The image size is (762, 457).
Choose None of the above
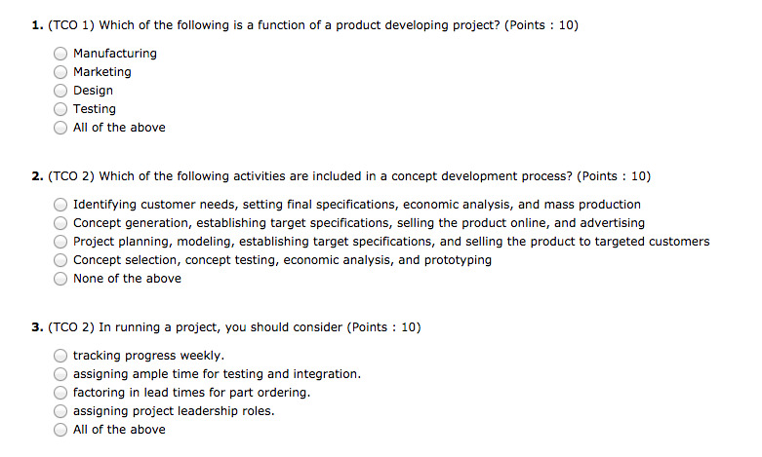[x=60, y=279]
